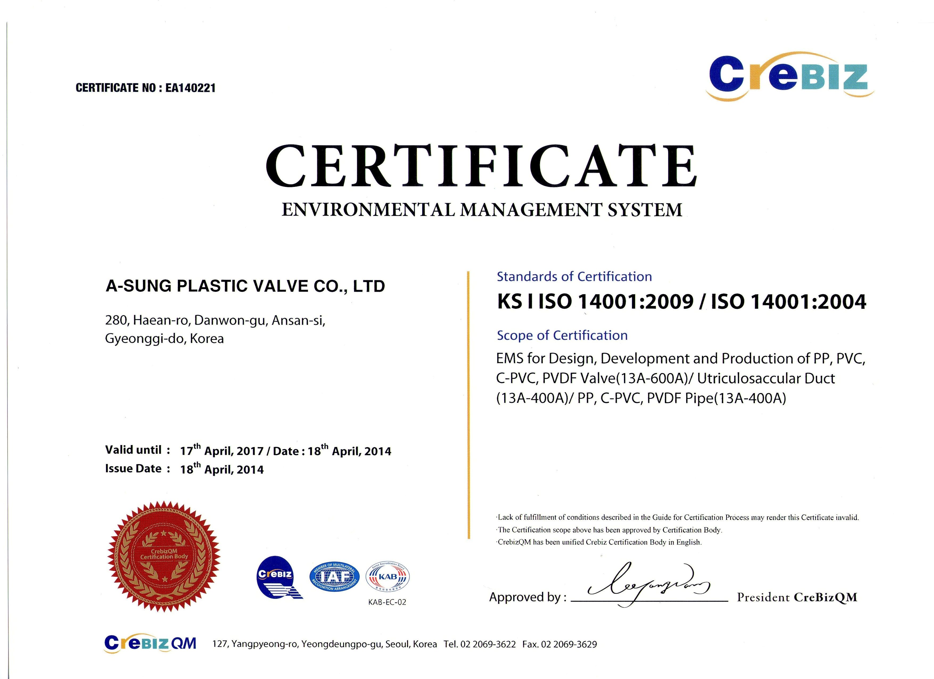Click the phone number 'Tel. 02 2069-3622'
The width and height of the screenshot is (934, 679).
pyautogui.click(x=480, y=644)
